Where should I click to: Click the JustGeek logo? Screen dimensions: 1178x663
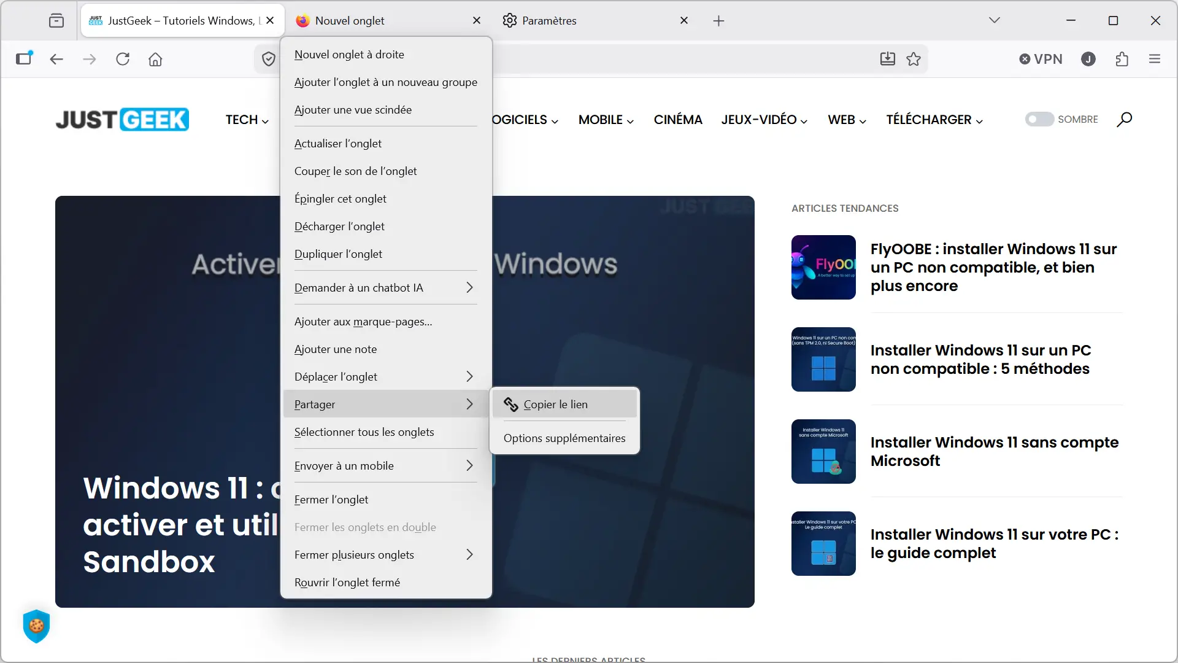pos(122,120)
